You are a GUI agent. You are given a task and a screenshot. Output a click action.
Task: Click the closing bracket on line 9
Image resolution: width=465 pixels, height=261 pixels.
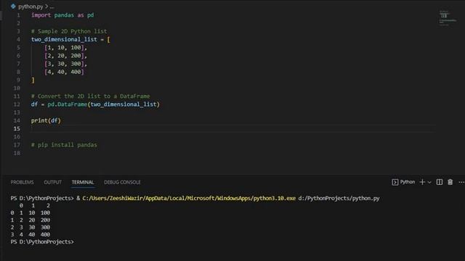tap(33, 80)
